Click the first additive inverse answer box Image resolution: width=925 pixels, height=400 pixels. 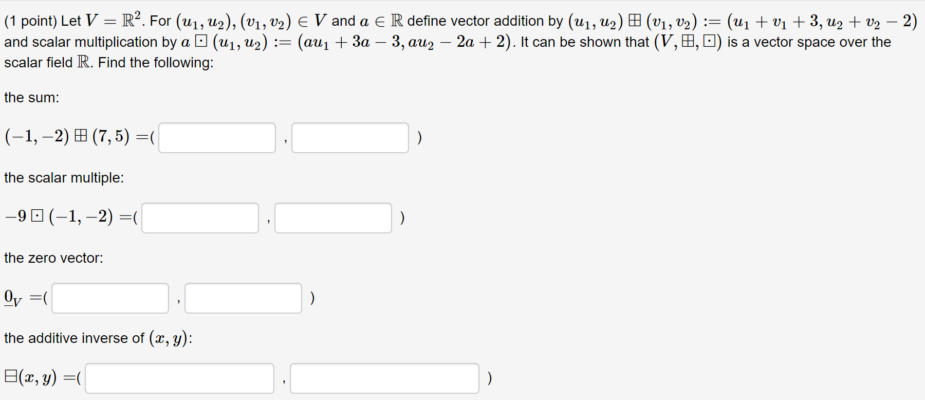[179, 378]
